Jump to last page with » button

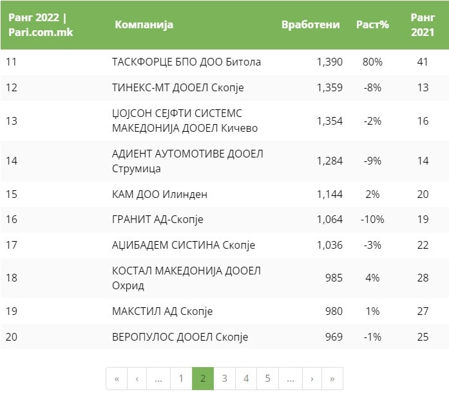tap(332, 379)
